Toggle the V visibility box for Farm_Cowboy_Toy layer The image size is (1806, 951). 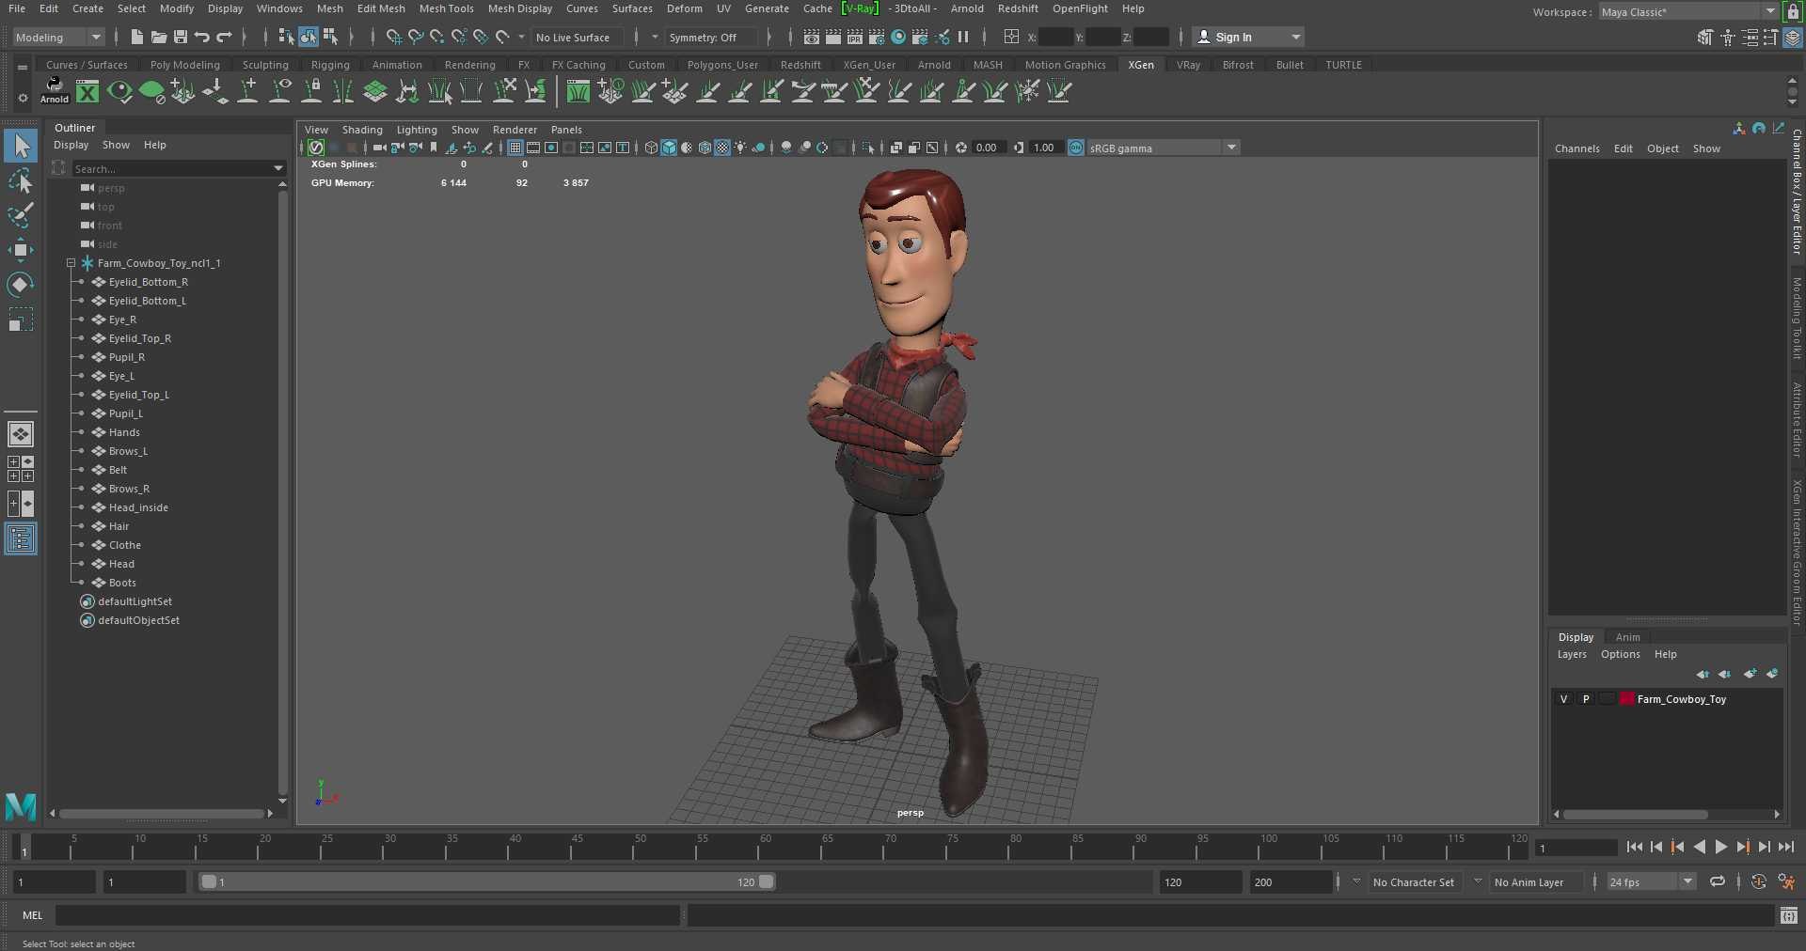tap(1563, 699)
